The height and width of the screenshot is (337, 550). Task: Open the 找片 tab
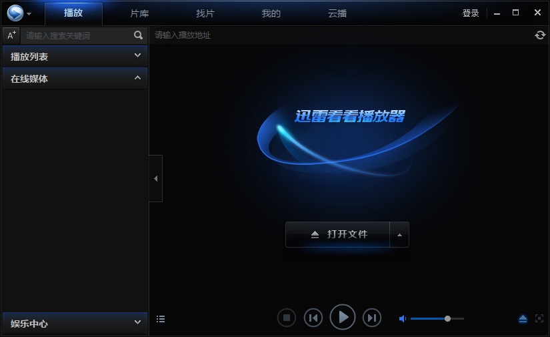coord(205,13)
